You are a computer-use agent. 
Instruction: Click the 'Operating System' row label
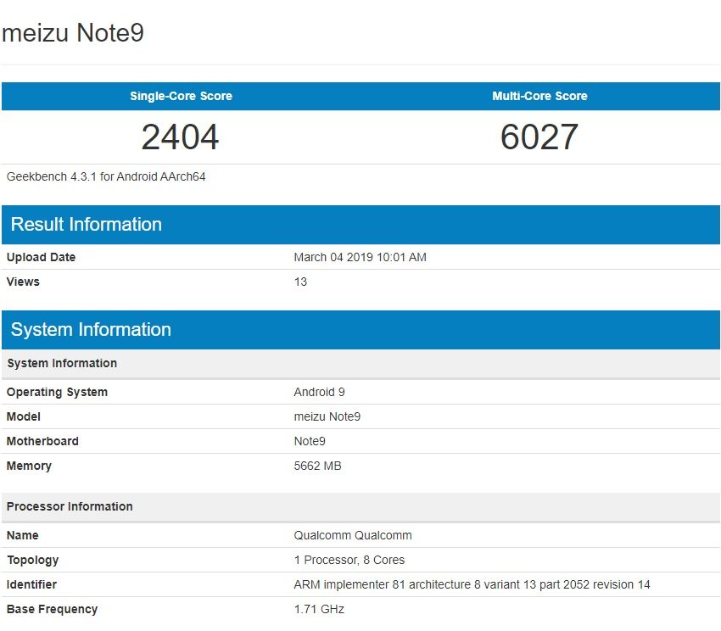pyautogui.click(x=57, y=393)
